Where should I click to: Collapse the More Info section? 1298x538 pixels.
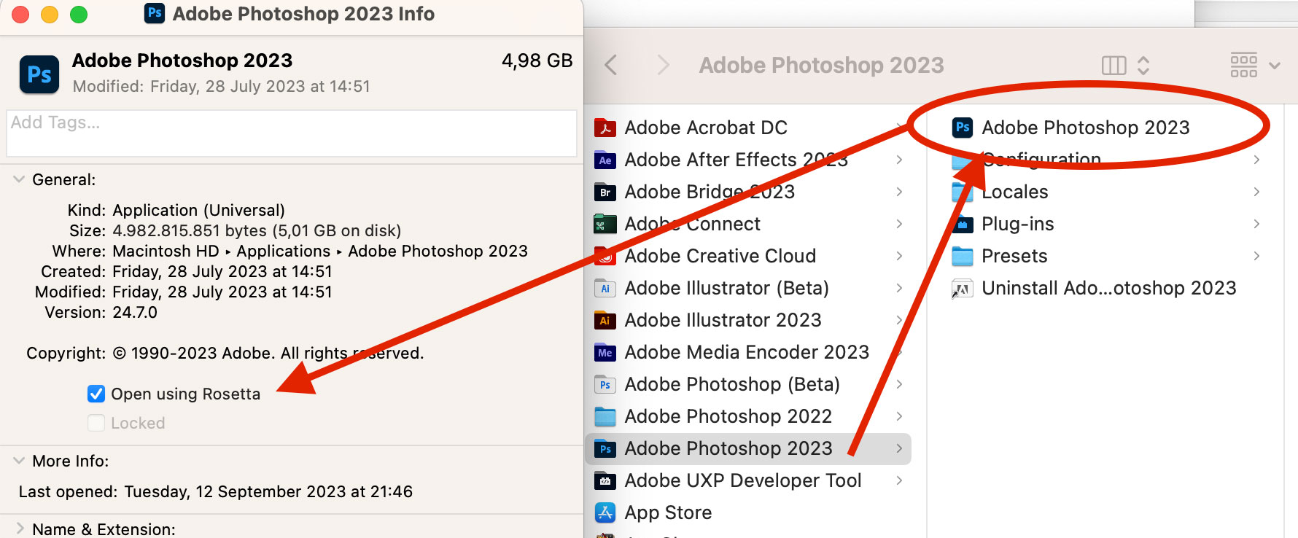19,461
